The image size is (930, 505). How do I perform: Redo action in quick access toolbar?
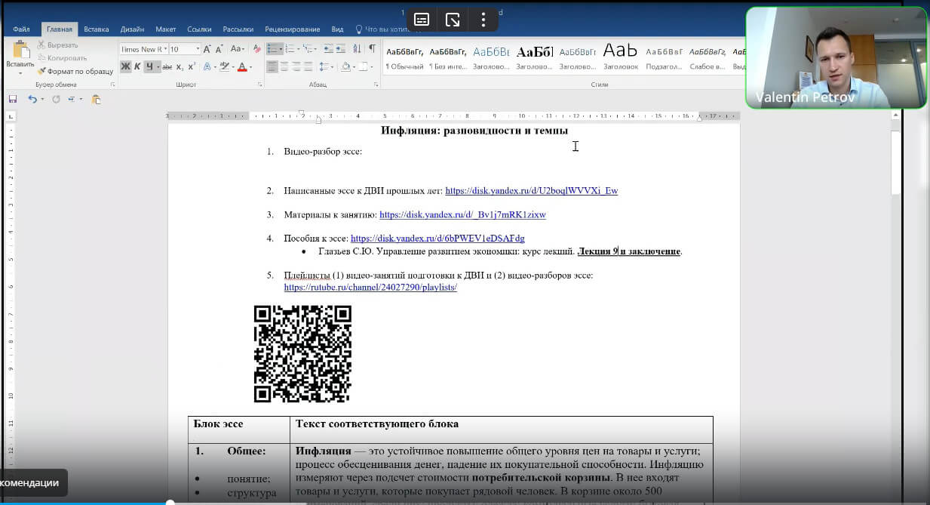click(x=57, y=99)
